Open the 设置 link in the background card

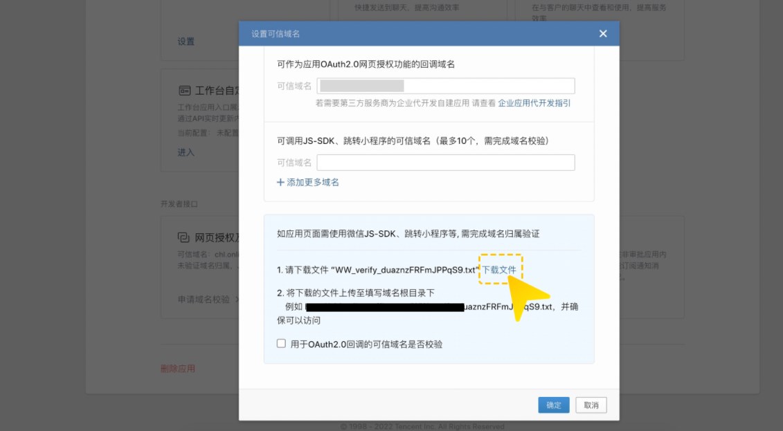click(186, 42)
